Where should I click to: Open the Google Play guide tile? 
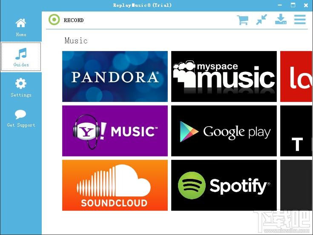point(224,131)
